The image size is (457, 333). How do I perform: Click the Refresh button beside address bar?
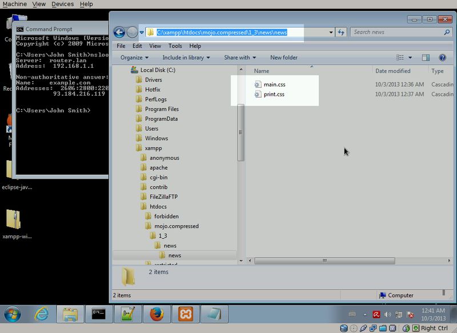[341, 33]
